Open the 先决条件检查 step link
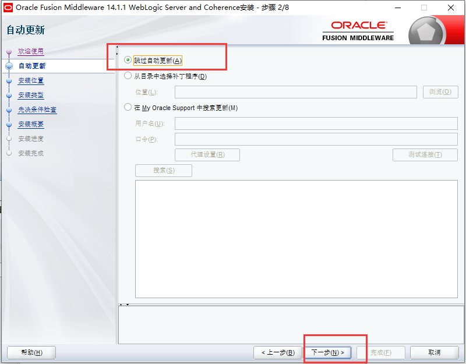 click(37, 109)
